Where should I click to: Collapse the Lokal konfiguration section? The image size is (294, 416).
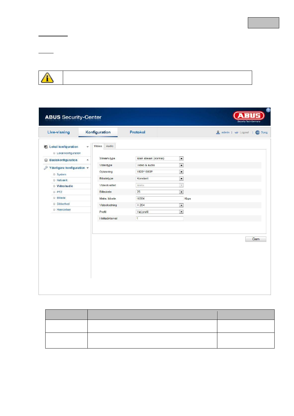tap(87, 147)
